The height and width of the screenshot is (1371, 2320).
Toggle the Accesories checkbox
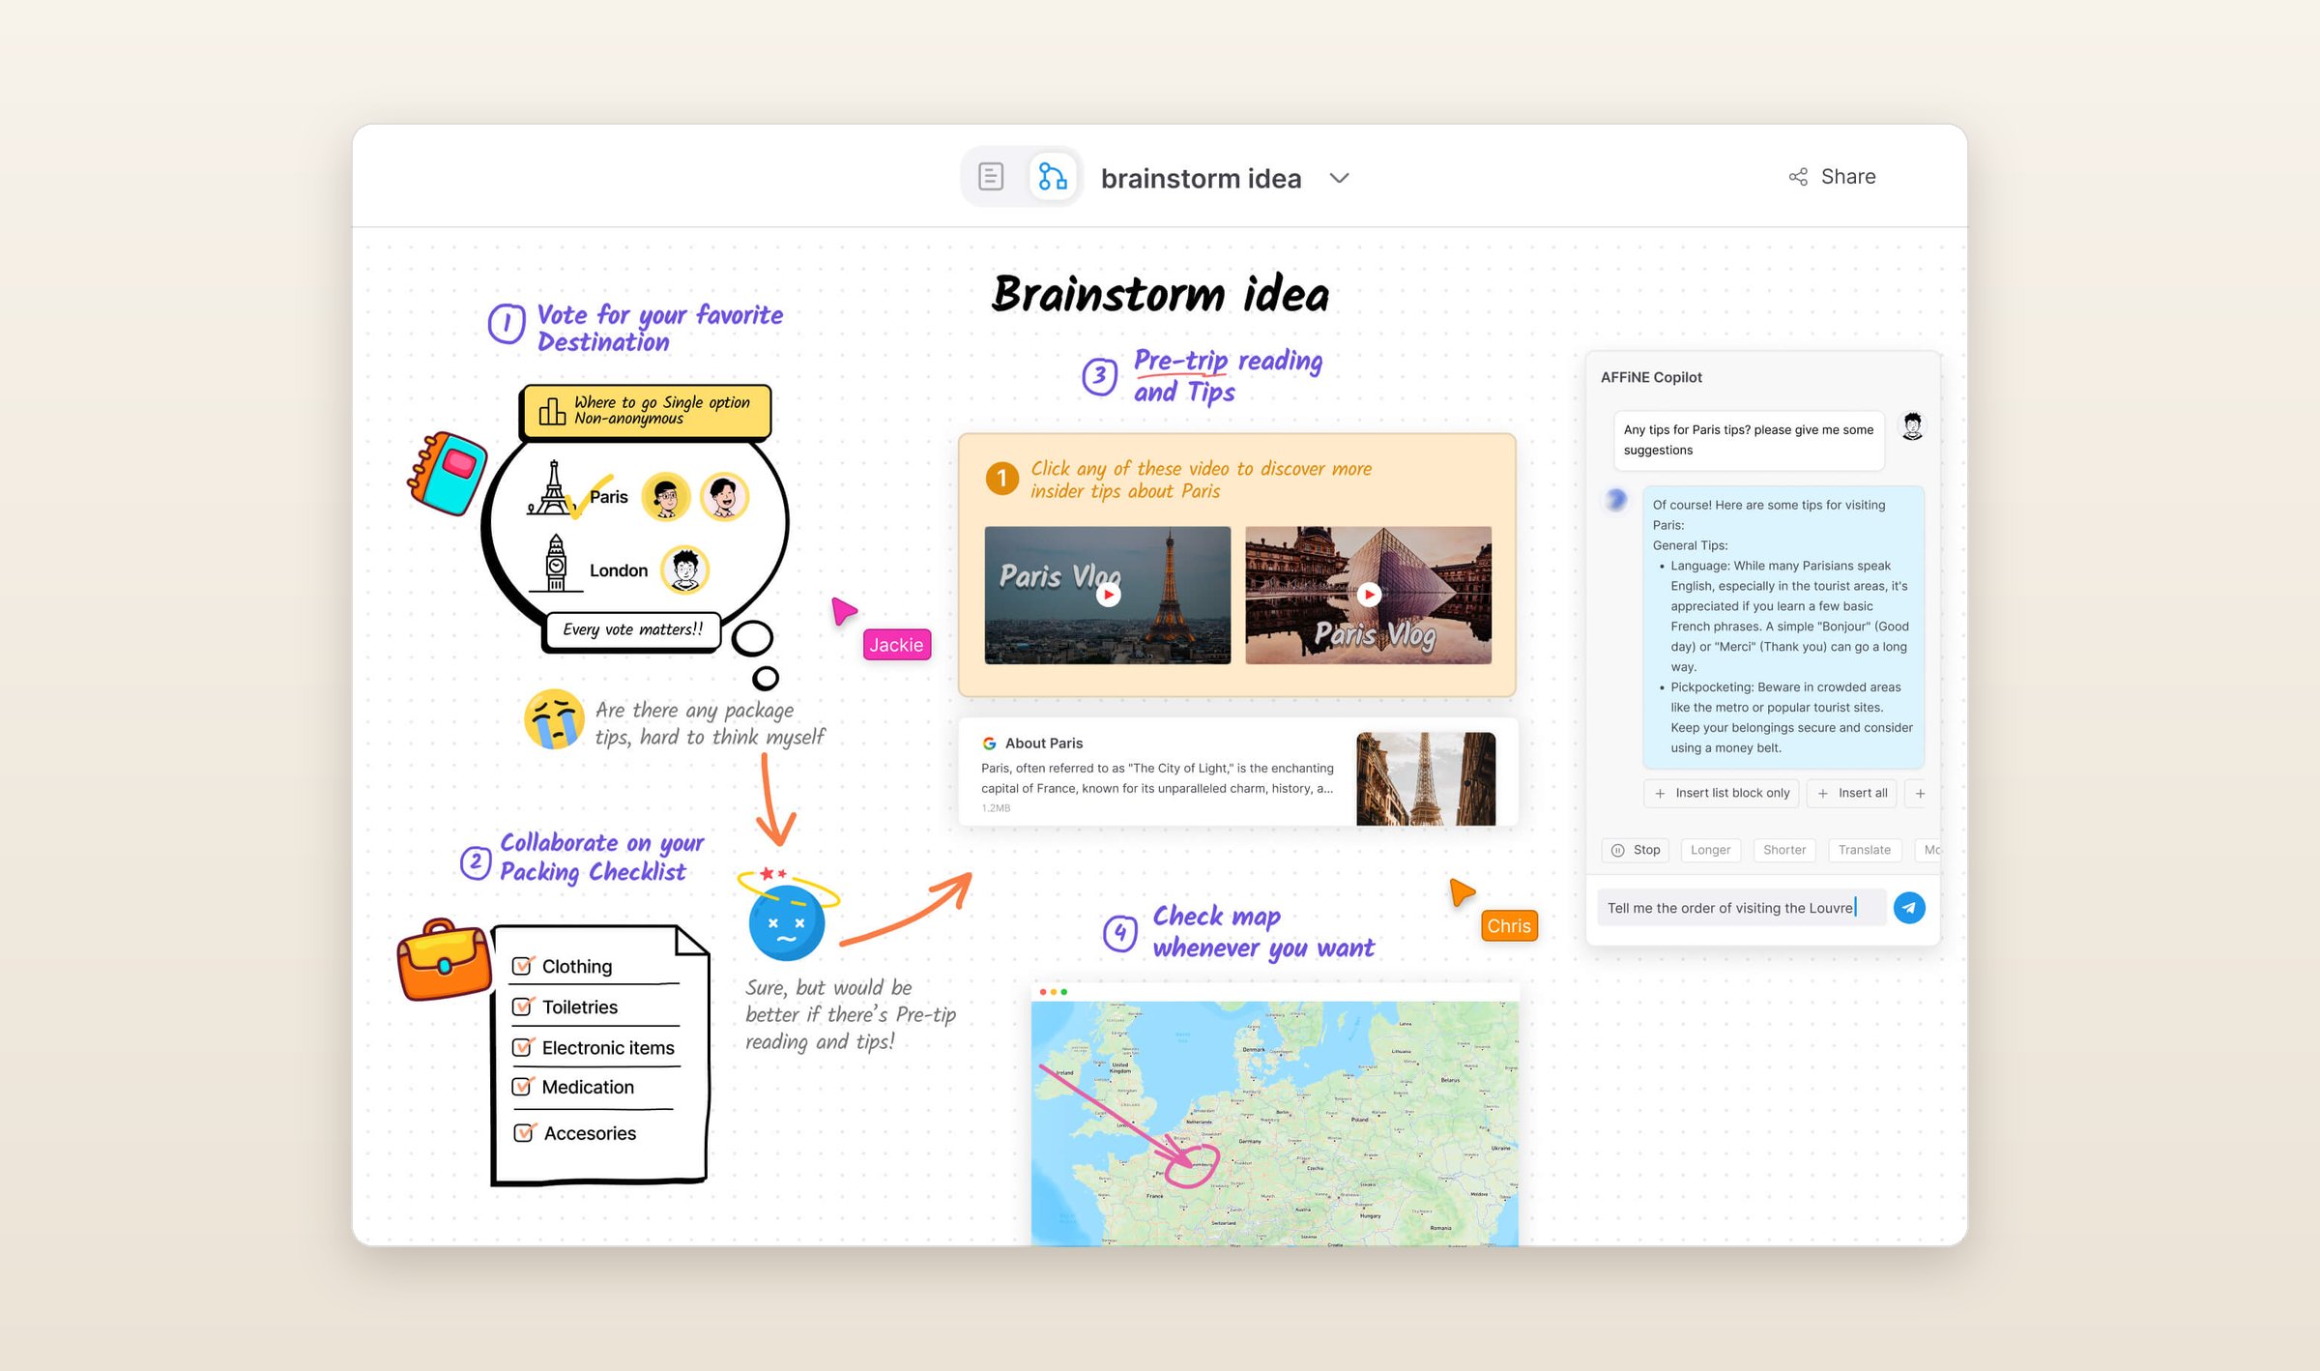(525, 1132)
